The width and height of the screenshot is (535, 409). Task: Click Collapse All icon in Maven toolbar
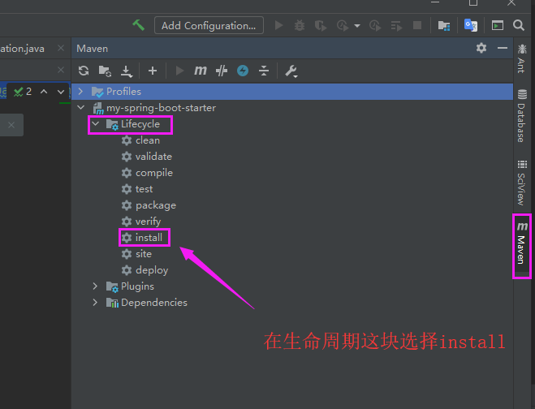[x=264, y=71]
